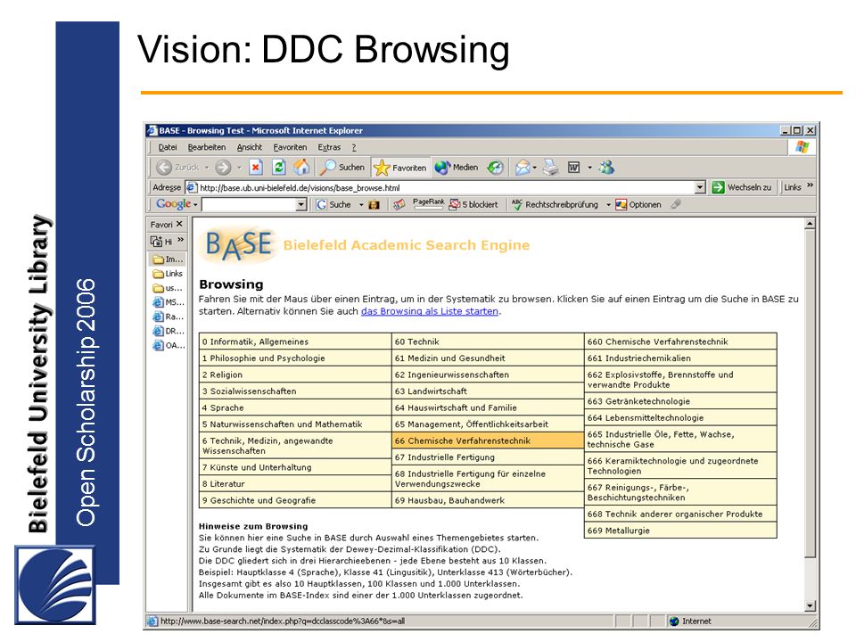The height and width of the screenshot is (642, 856).
Task: Click the Google Suche button
Action: pyautogui.click(x=334, y=205)
